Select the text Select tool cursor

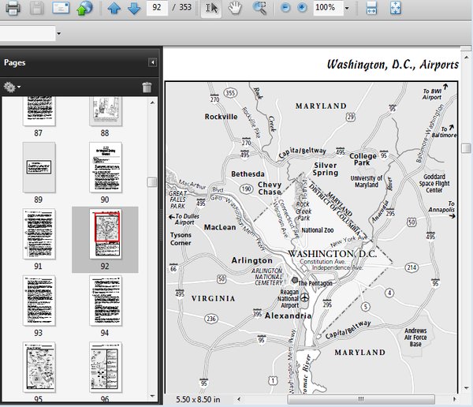(210, 9)
